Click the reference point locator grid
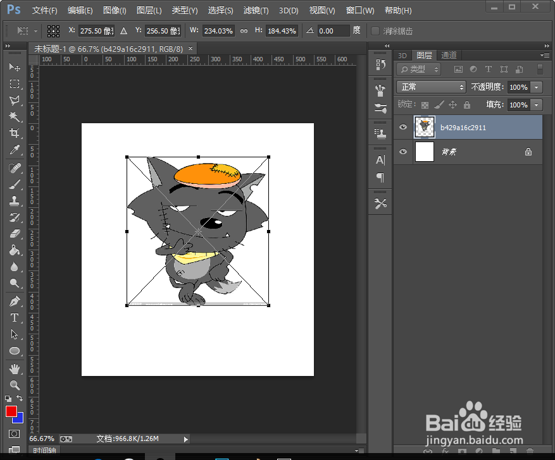Screen dimensions: 555x460 point(53,31)
